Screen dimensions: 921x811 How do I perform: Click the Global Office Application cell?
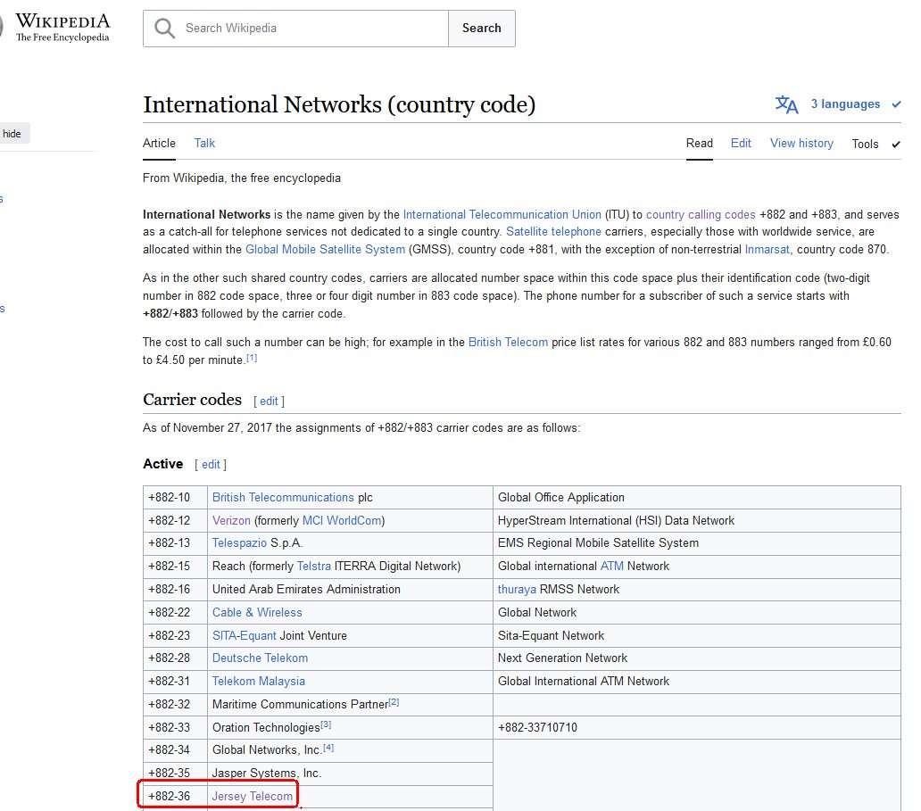697,498
